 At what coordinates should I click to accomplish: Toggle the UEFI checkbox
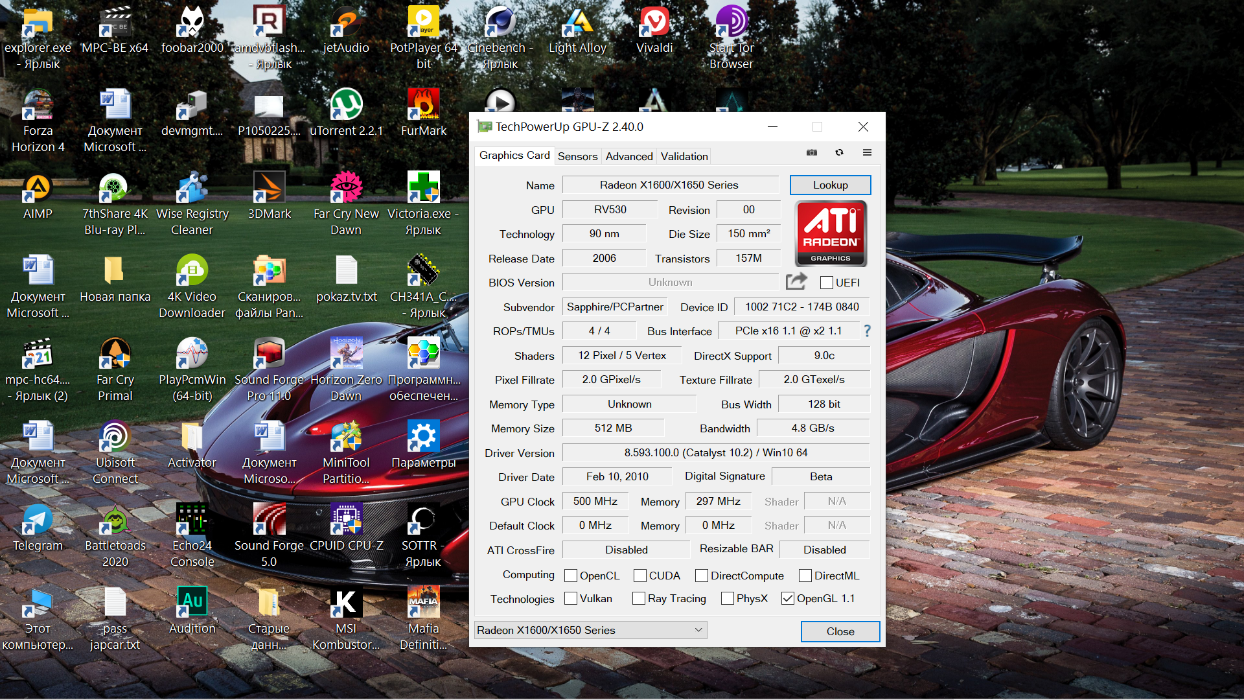coord(826,283)
